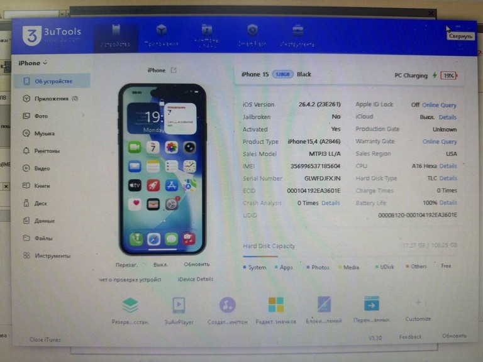Screen dimensions: 483x362
Task: Open the Backup/Restore tool icon
Action: click(x=130, y=305)
